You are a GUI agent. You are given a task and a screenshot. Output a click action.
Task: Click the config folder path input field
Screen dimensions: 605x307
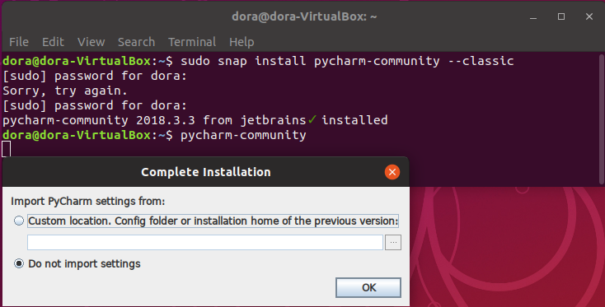pos(205,242)
